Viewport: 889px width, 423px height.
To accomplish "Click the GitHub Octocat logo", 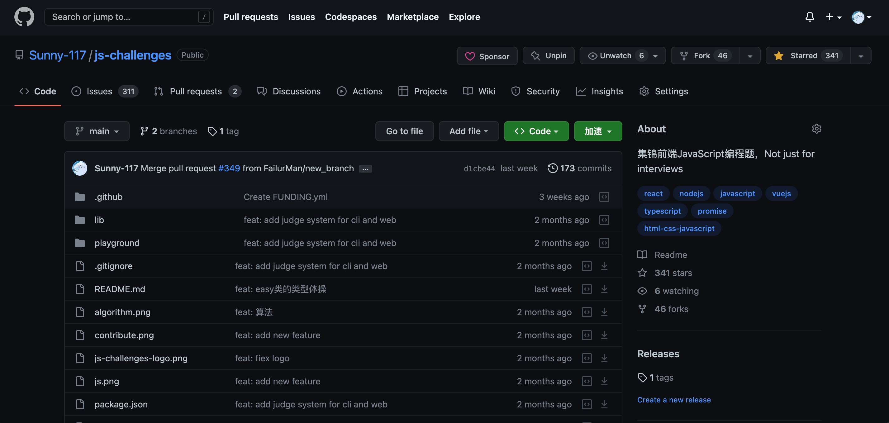I will 24,17.
